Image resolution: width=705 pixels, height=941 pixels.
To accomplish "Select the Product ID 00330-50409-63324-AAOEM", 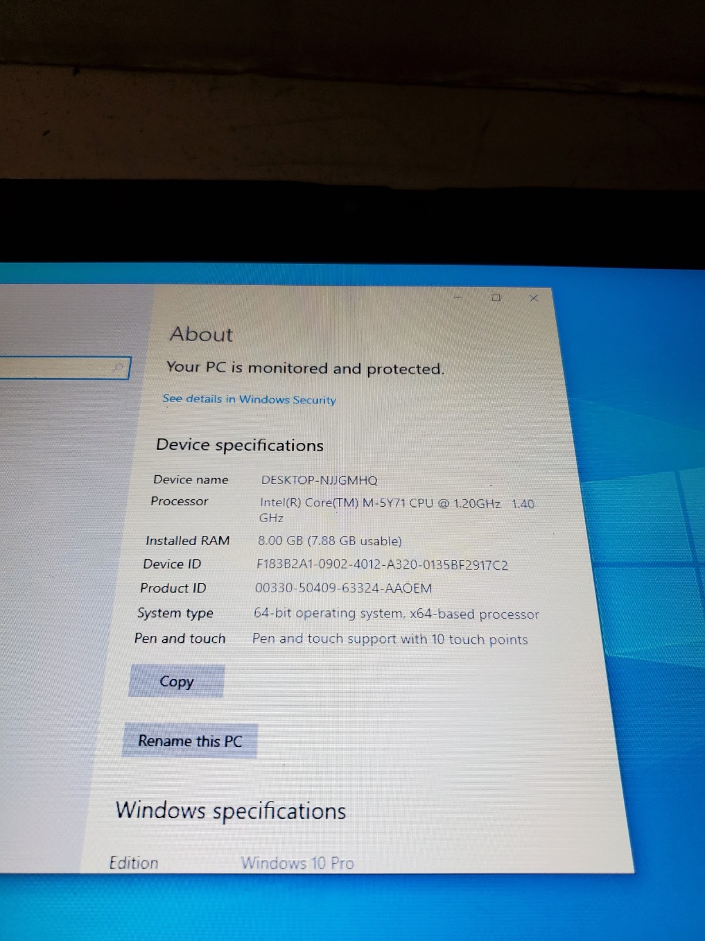I will click(x=343, y=588).
